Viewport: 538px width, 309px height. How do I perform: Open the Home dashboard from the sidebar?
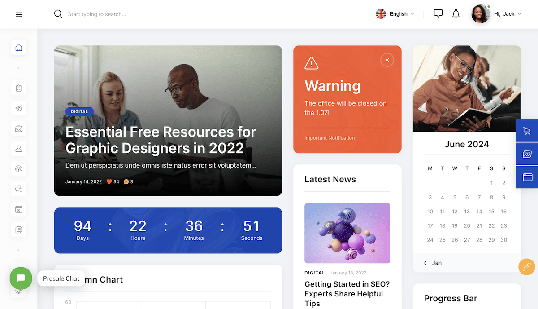coord(18,47)
